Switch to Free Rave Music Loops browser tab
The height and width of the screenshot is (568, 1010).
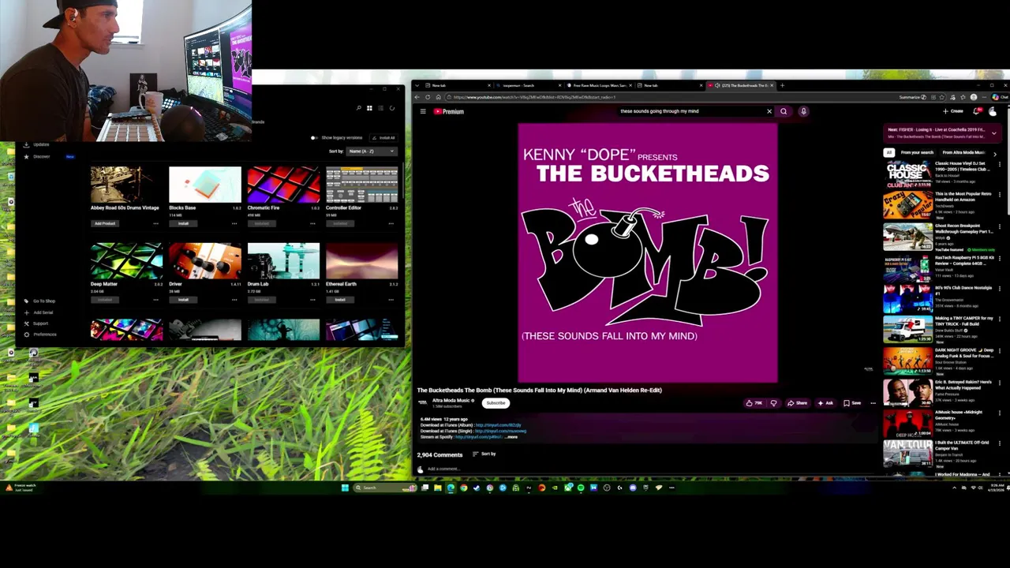600,85
